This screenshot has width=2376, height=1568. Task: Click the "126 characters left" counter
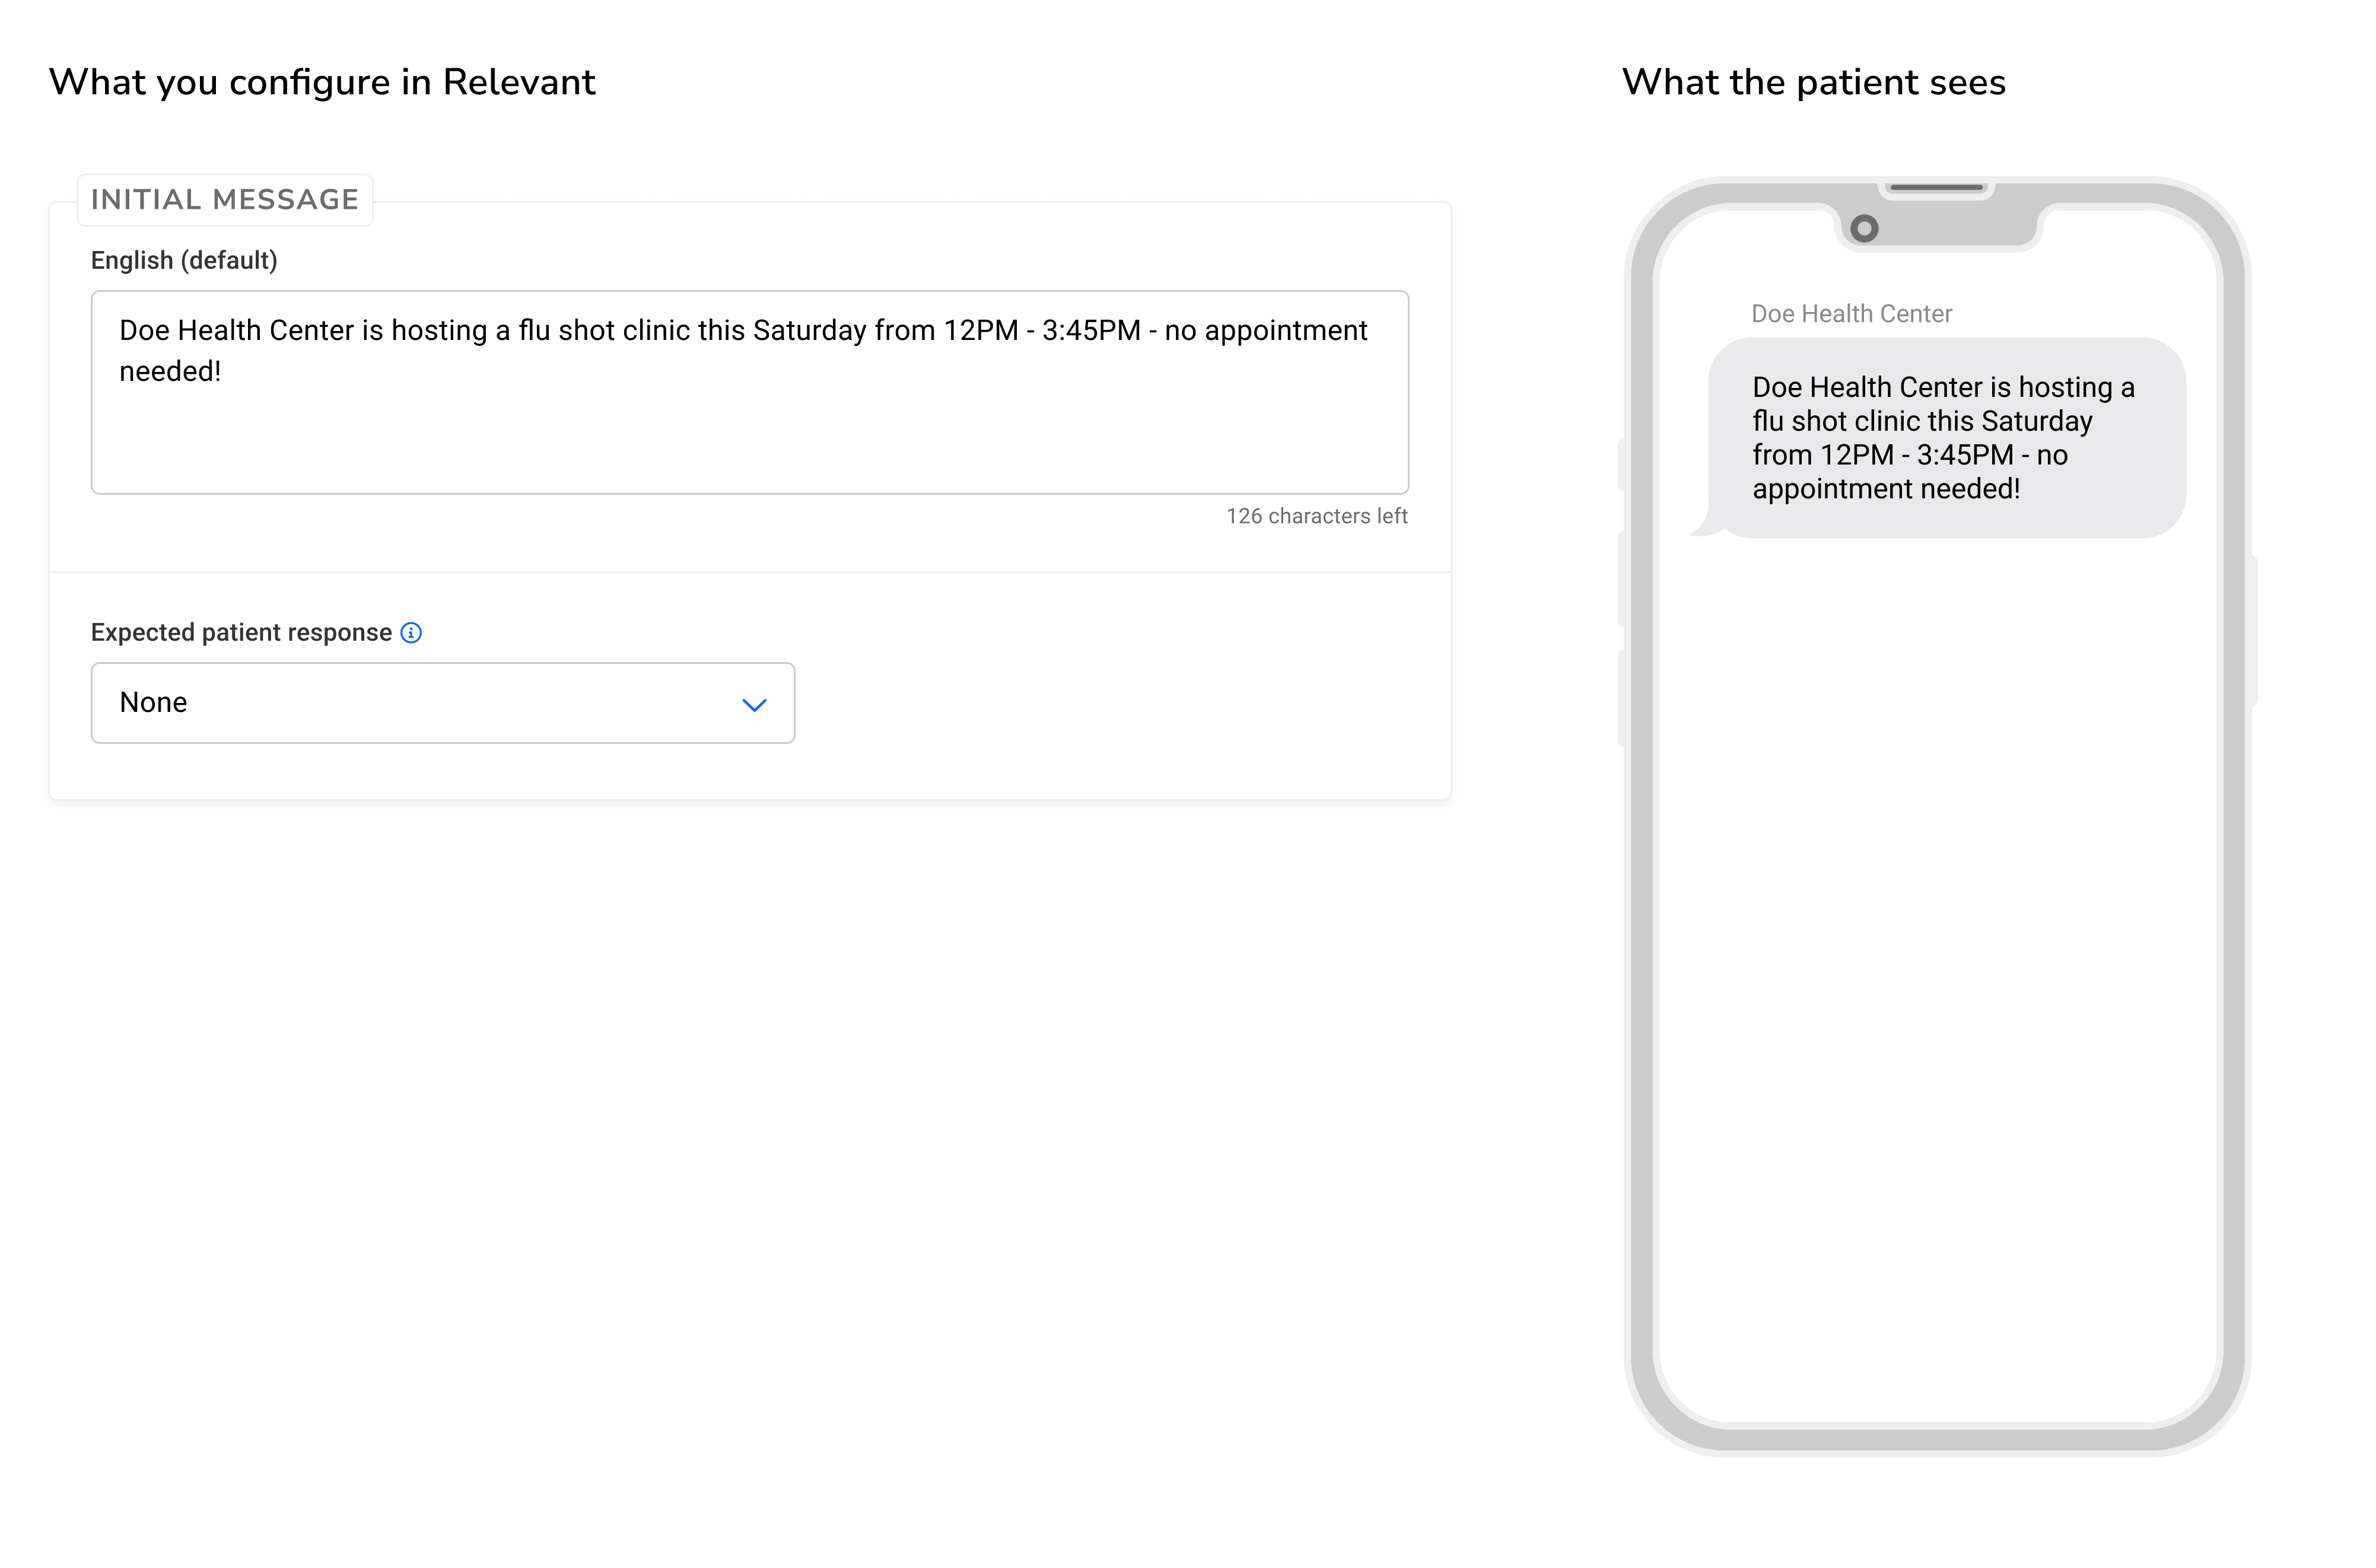click(1316, 516)
